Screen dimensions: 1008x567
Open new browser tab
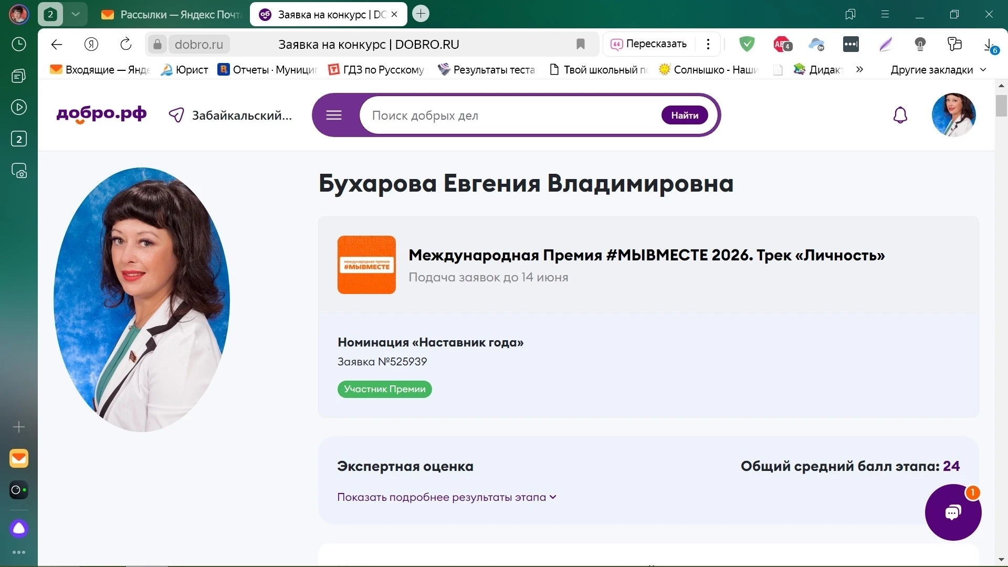[421, 14]
